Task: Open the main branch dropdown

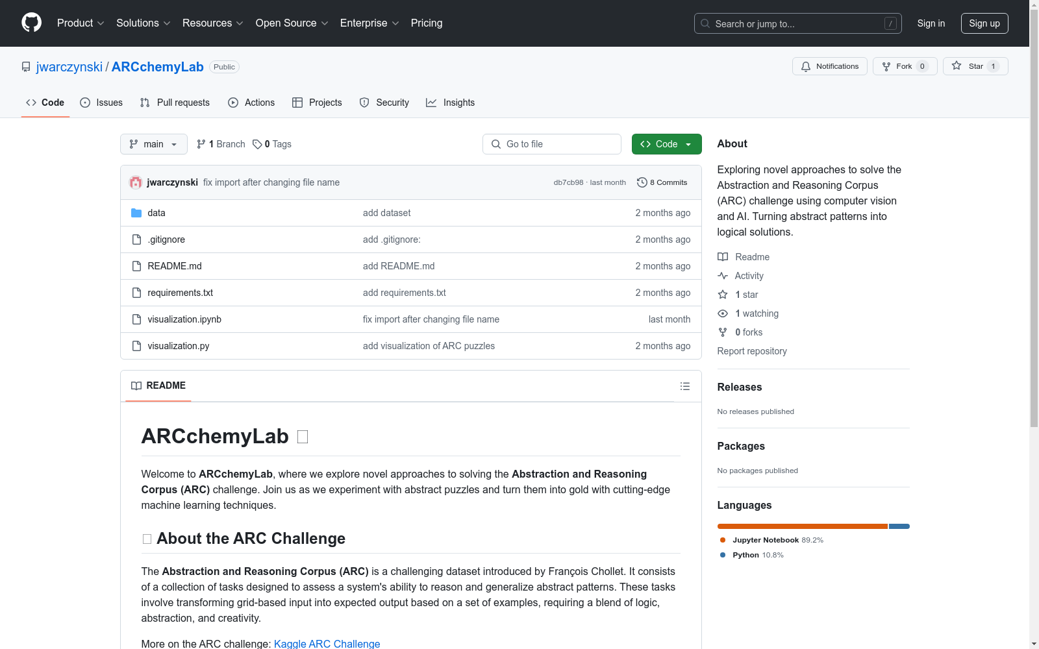Action: click(153, 144)
